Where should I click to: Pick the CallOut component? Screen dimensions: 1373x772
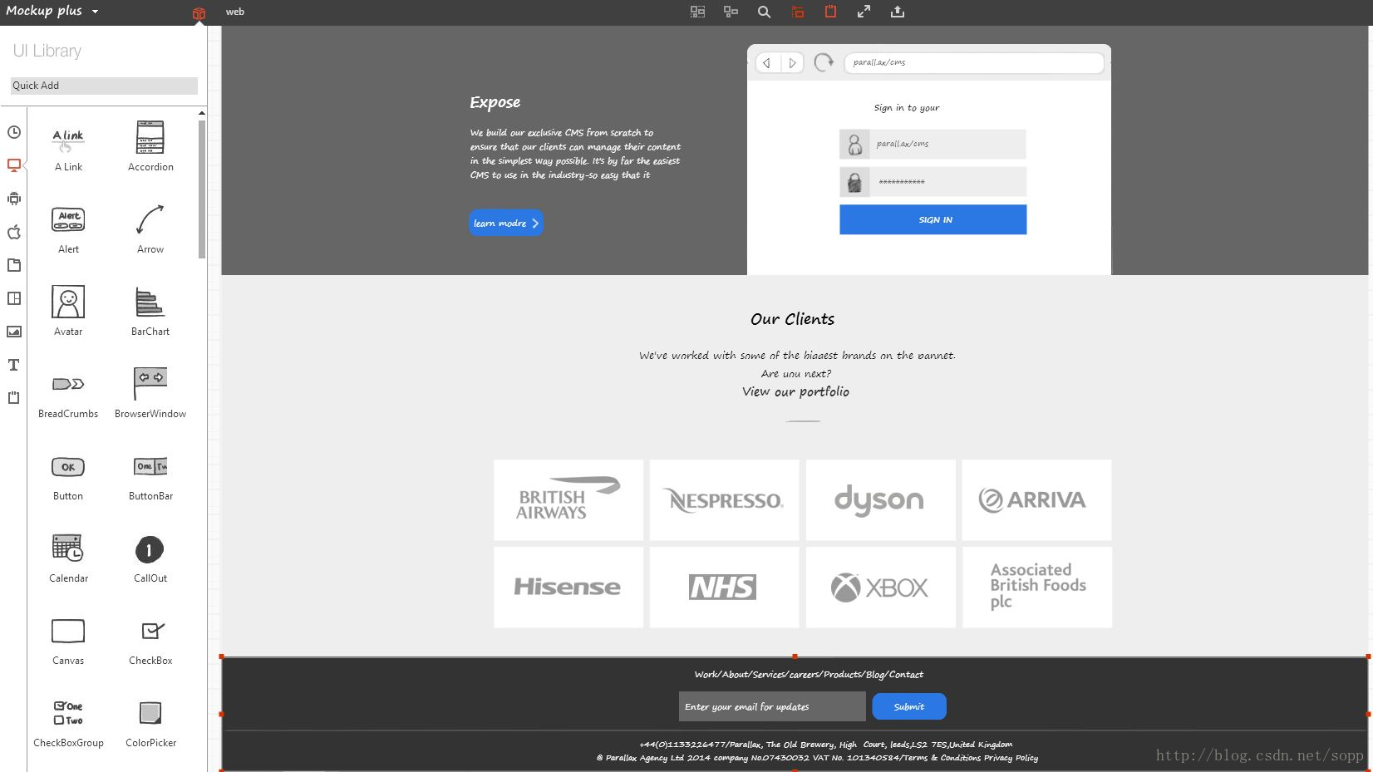click(150, 558)
